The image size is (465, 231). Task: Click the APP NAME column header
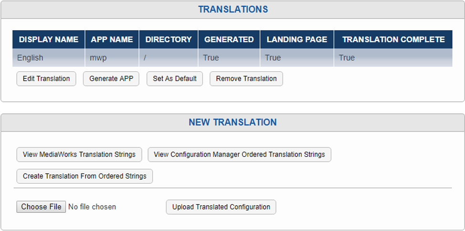point(112,40)
